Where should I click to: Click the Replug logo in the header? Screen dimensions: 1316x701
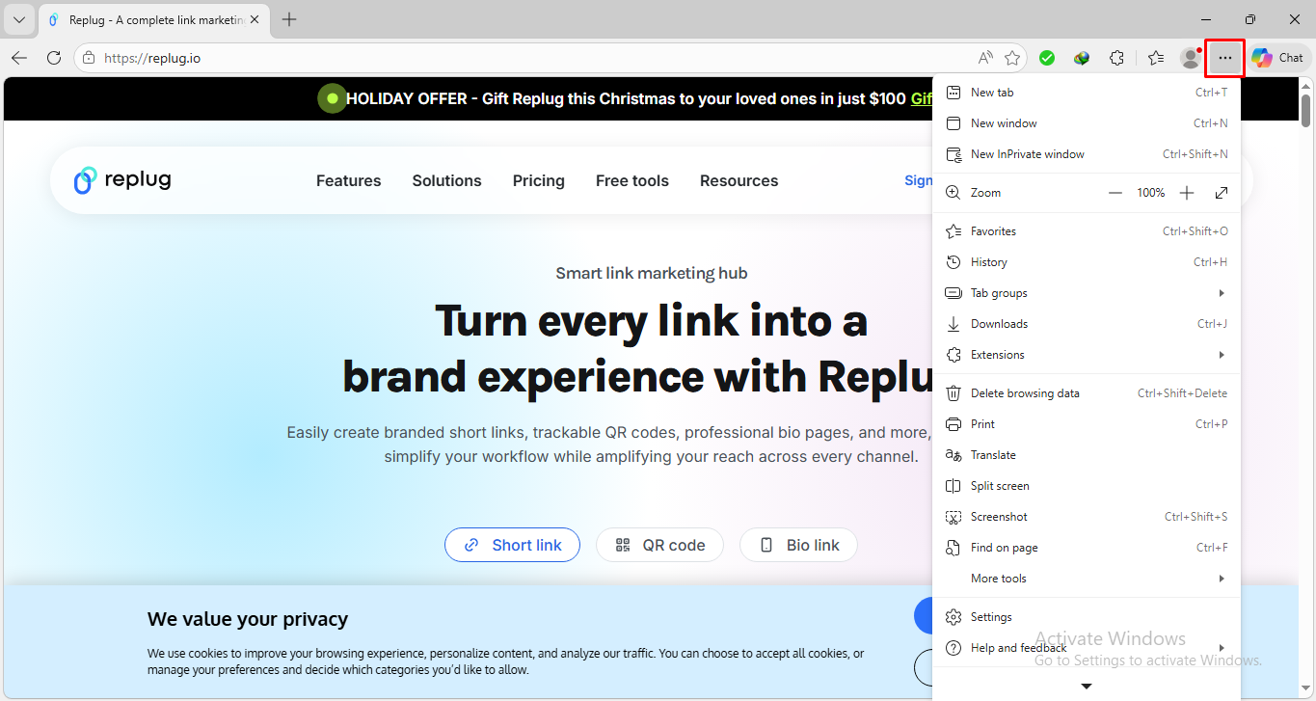tap(121, 179)
